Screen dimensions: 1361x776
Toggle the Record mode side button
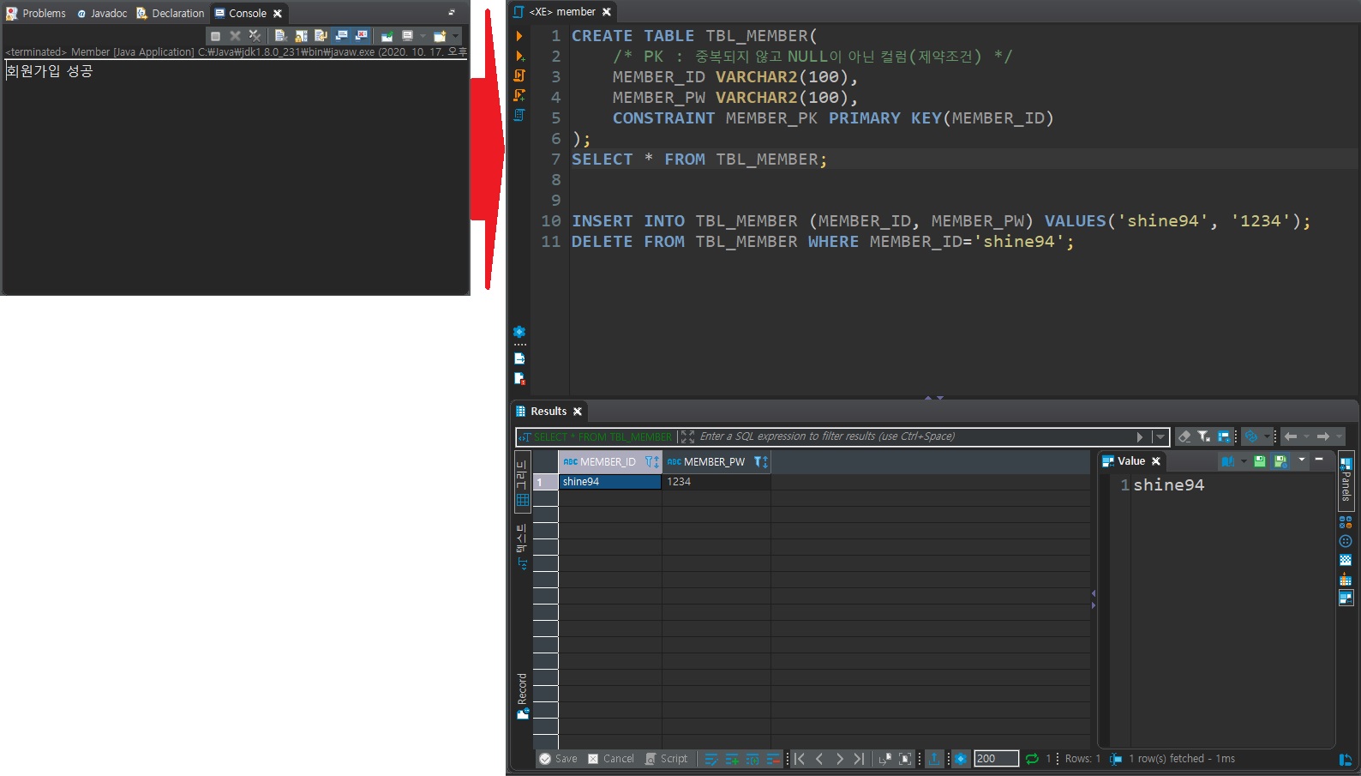522,696
